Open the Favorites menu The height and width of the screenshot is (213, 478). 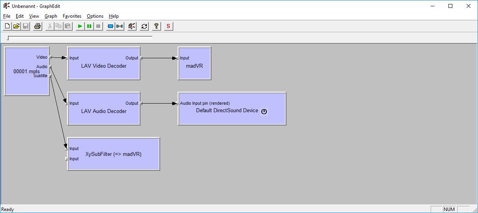[72, 16]
